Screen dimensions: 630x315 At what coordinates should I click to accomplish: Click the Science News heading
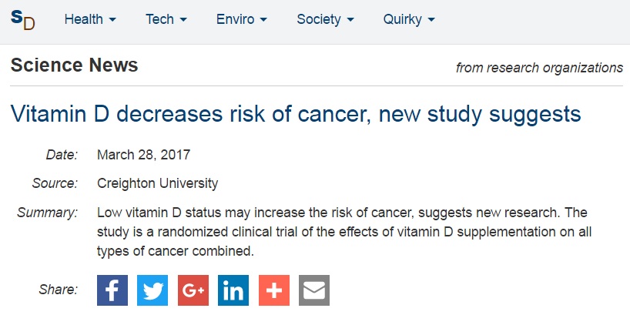pos(75,65)
